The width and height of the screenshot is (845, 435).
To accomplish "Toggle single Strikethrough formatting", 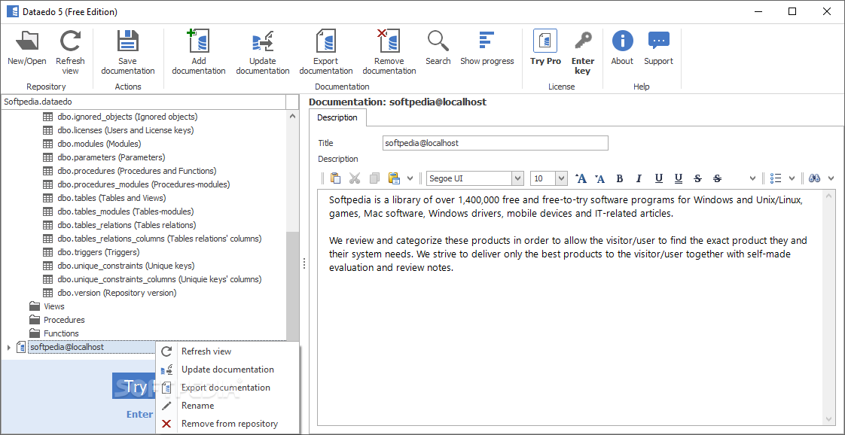I will click(698, 178).
